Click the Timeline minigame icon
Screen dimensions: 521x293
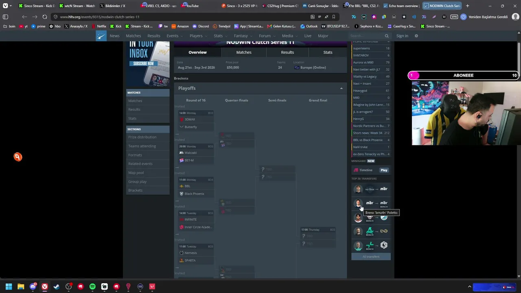pyautogui.click(x=356, y=170)
